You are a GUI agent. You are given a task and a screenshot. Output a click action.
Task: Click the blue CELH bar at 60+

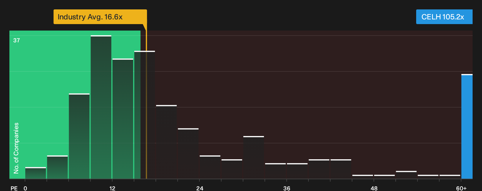[467, 127]
